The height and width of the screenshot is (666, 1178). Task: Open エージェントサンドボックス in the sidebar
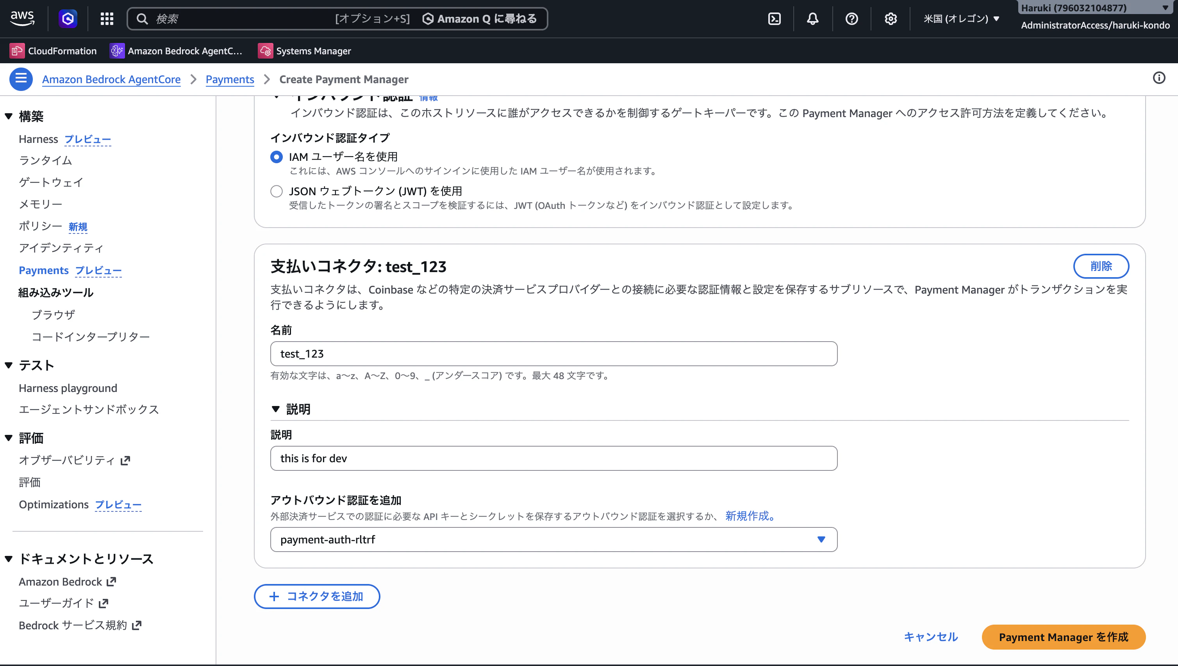89,410
